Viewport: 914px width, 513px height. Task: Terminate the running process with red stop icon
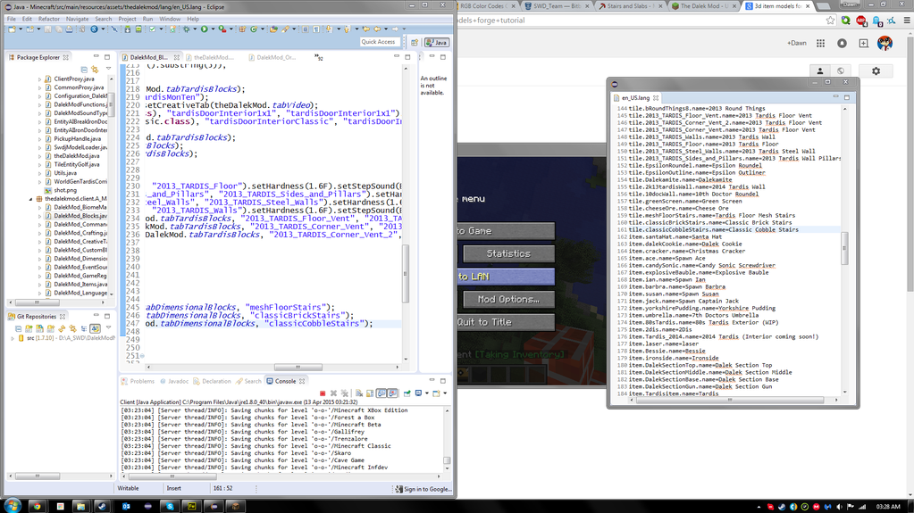[323, 393]
